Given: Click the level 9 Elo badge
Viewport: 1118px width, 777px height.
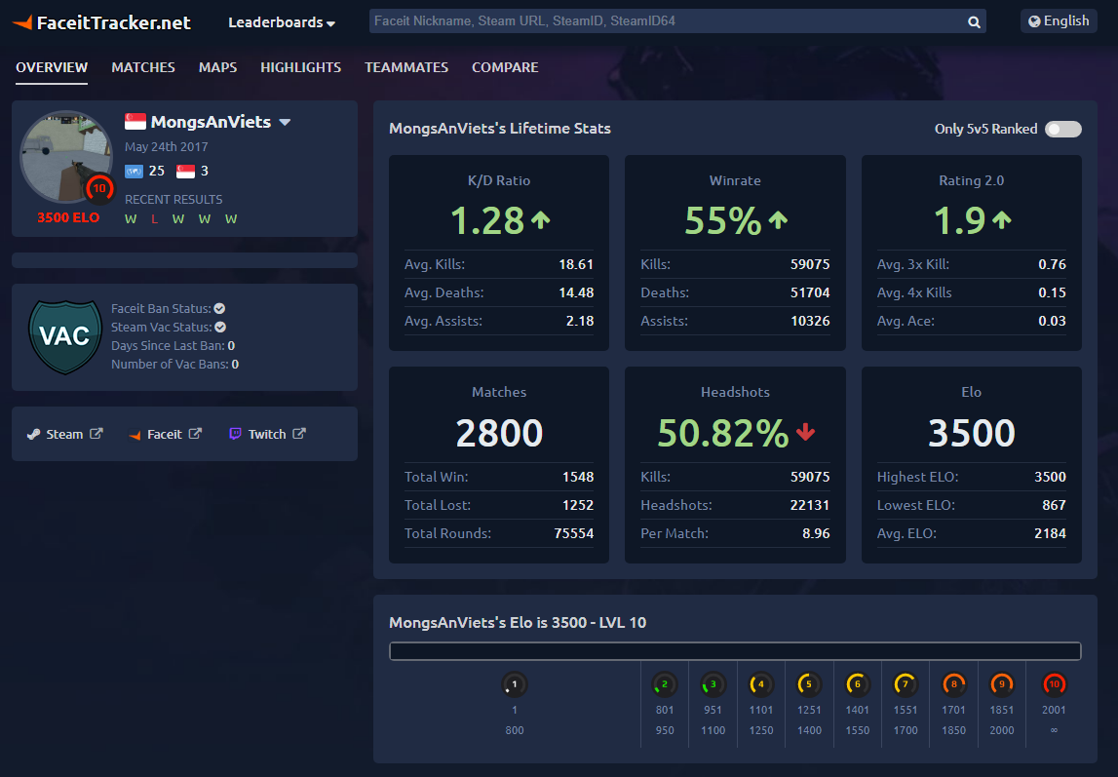Looking at the screenshot, I should point(1002,685).
